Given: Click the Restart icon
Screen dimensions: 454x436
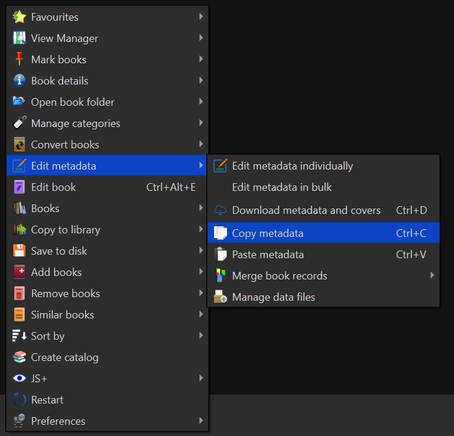Looking at the screenshot, I should tap(20, 400).
